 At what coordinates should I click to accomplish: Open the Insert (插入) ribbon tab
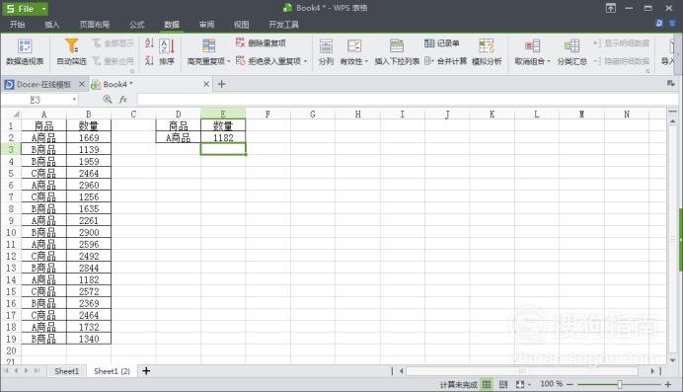click(52, 25)
